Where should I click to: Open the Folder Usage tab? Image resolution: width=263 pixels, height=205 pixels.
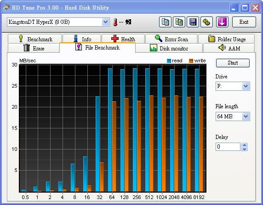[x=226, y=39]
